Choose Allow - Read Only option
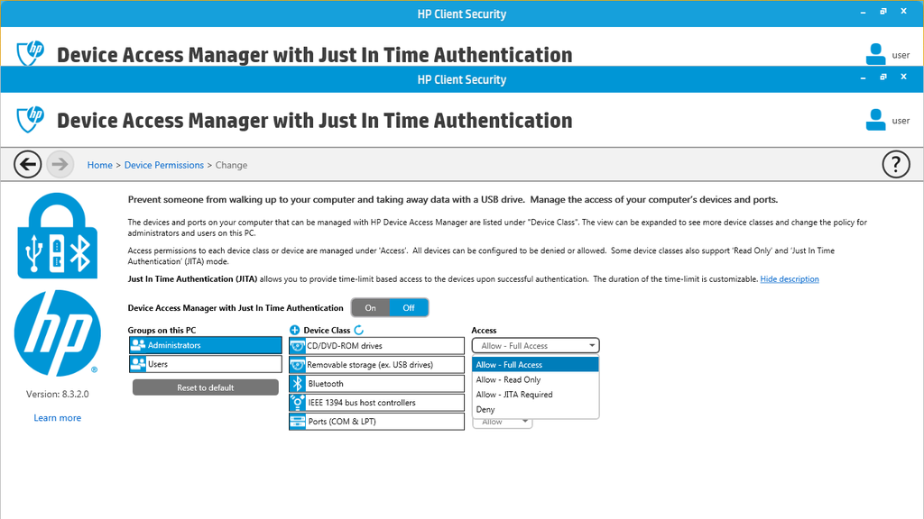The width and height of the screenshot is (924, 519). coord(535,379)
